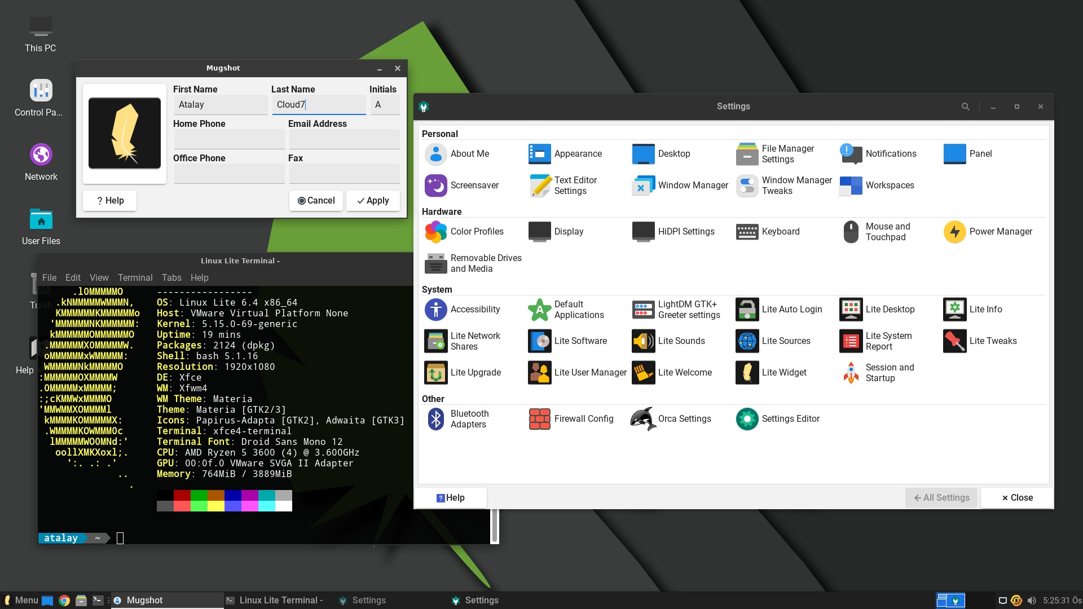Click the Home Phone input field
Screen dimensions: 1083x609
229,139
